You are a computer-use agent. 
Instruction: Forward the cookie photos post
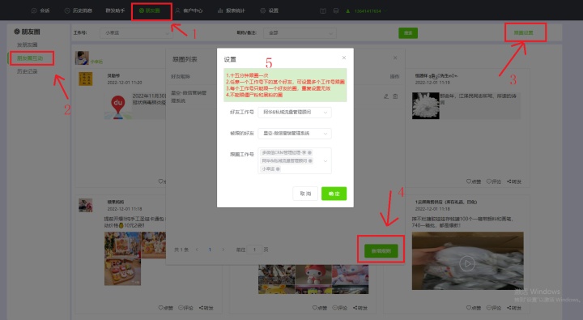click(206, 308)
